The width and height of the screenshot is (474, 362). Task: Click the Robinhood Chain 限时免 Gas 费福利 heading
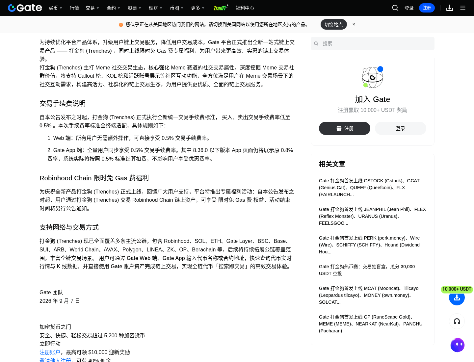coord(94,178)
